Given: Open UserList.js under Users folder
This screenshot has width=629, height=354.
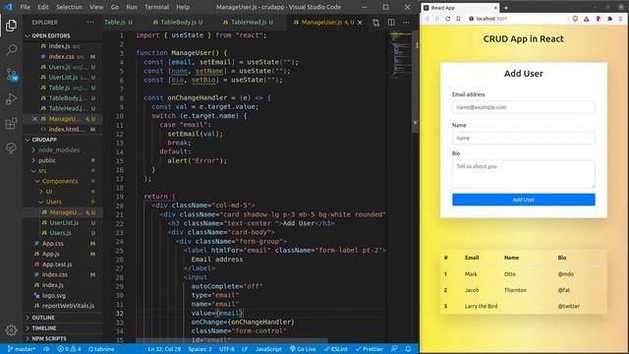Looking at the screenshot, I should [64, 223].
